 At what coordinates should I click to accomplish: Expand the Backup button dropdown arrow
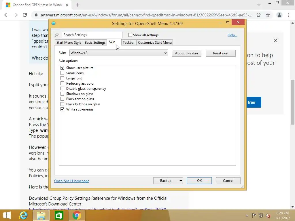180,181
